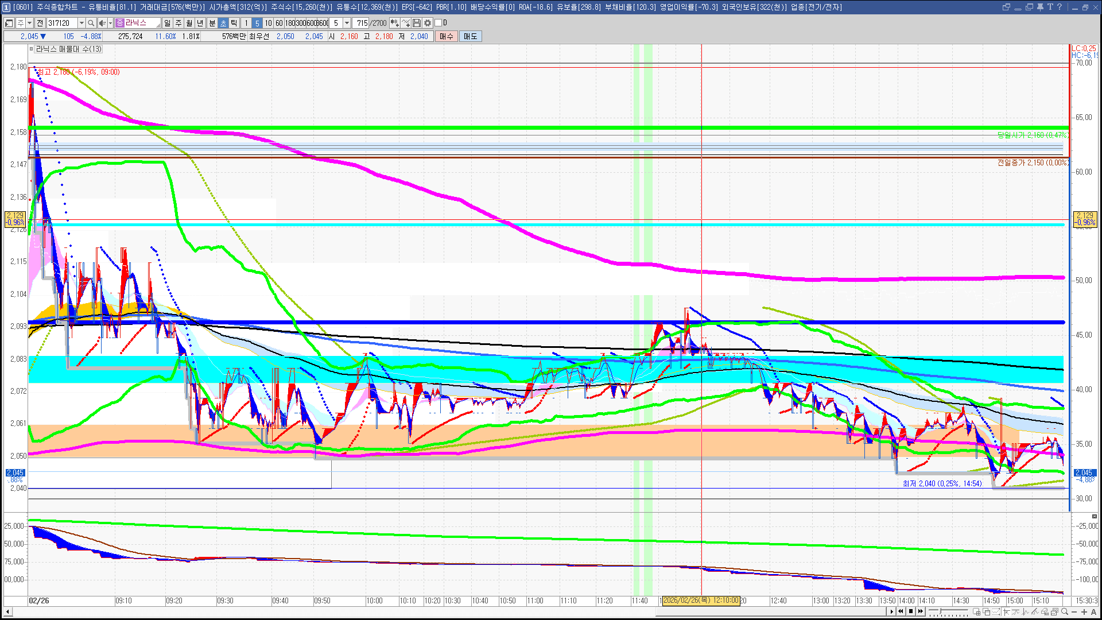Open the dropdown next to interval value 5
Image resolution: width=1102 pixels, height=620 pixels.
[x=347, y=23]
